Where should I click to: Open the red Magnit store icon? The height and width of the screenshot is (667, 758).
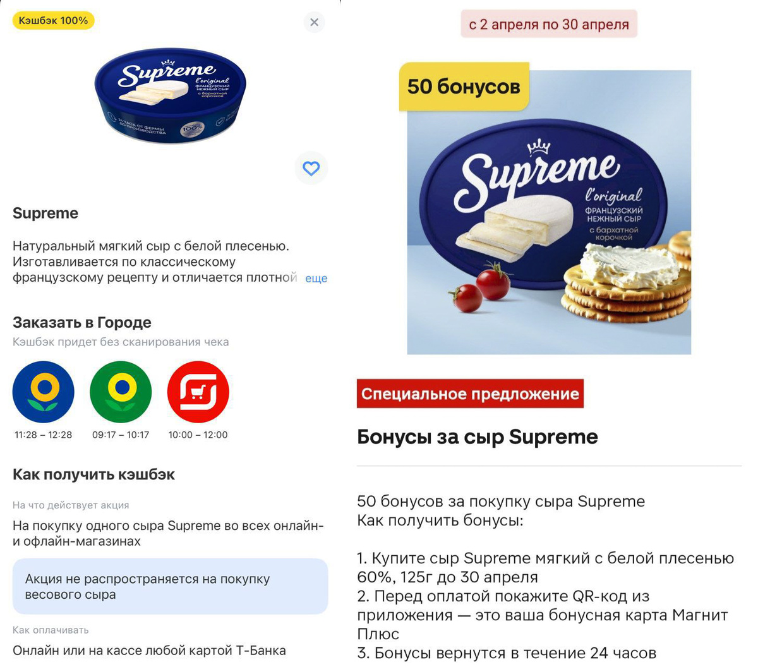tap(198, 392)
